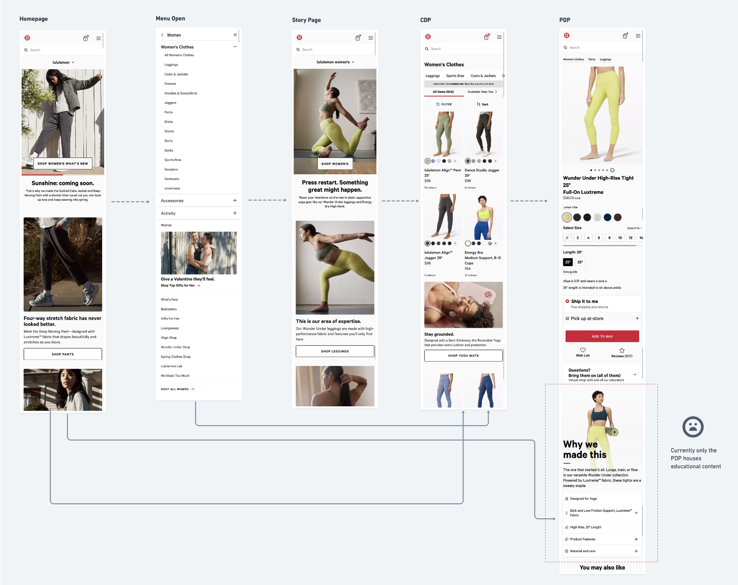Click the shopping bag icon on the Story Page
The image size is (738, 585).
click(x=358, y=37)
